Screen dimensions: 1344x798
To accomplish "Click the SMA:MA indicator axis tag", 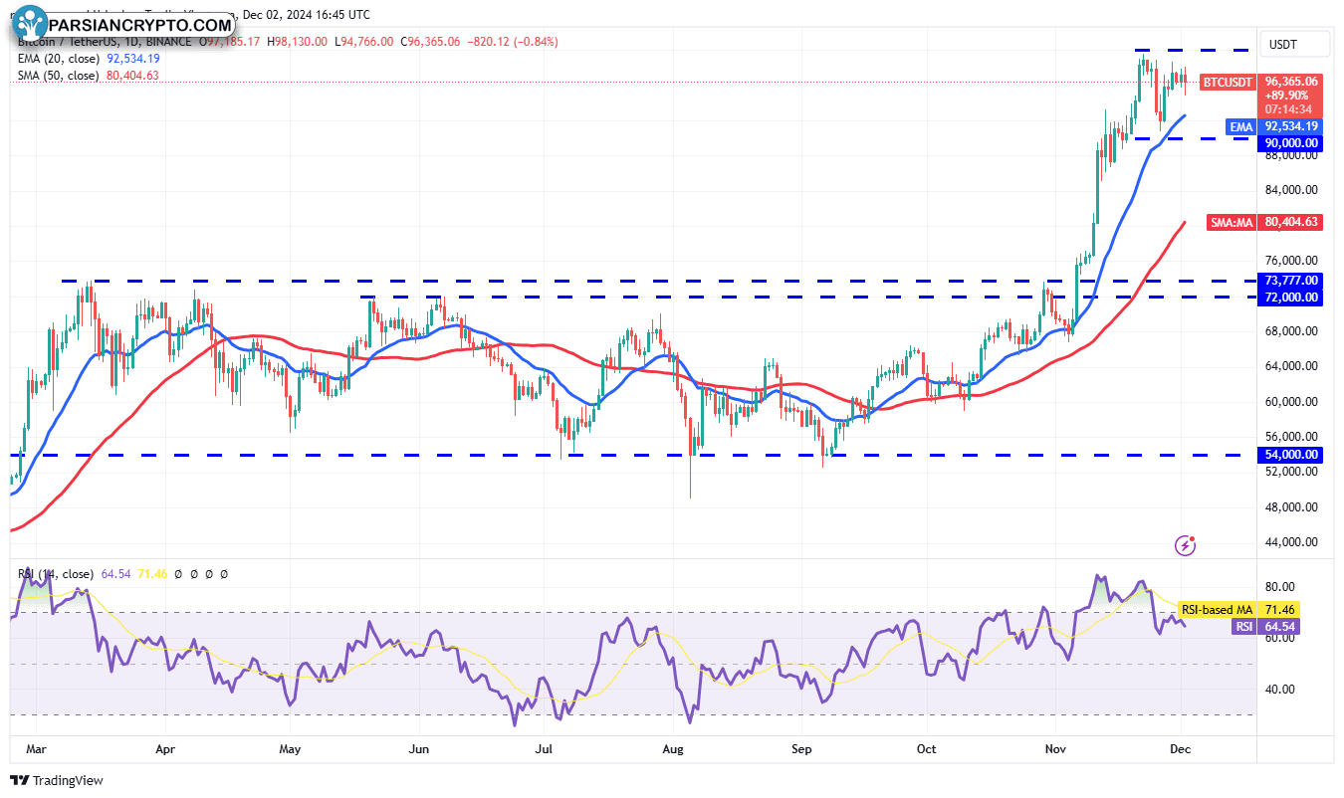I will coord(1232,222).
